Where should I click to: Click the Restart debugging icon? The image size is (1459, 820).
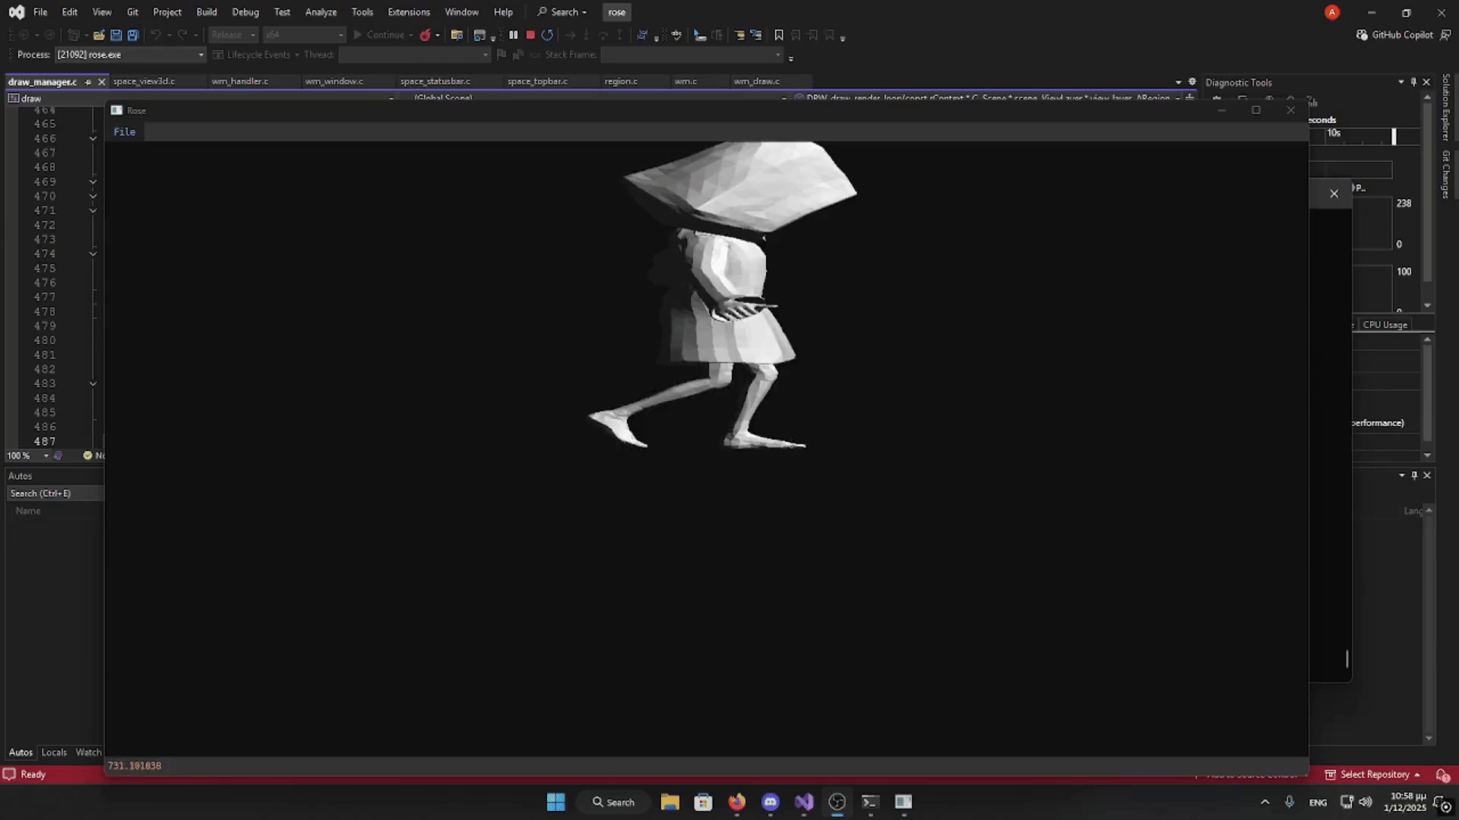tap(547, 35)
